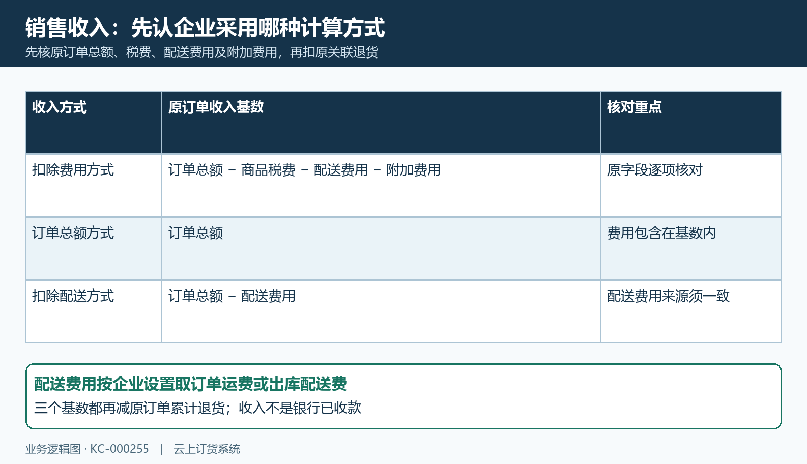Click the '订单总额 − 配送费用' cell

coord(381,312)
